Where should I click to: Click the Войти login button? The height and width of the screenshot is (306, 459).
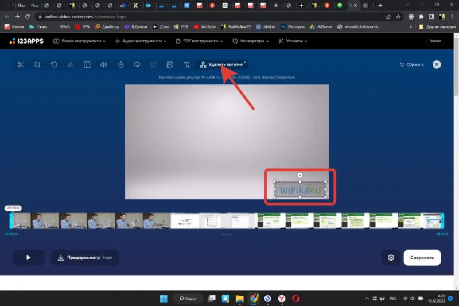coord(435,41)
